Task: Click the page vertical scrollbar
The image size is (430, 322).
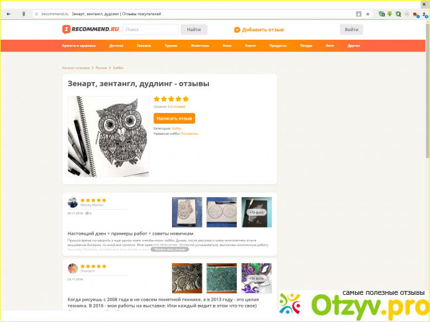Action: coord(427,91)
